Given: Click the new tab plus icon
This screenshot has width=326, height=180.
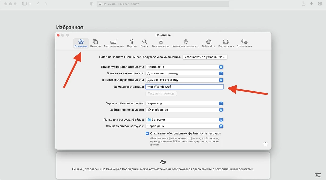Looking at the screenshot, I should [x=311, y=4].
